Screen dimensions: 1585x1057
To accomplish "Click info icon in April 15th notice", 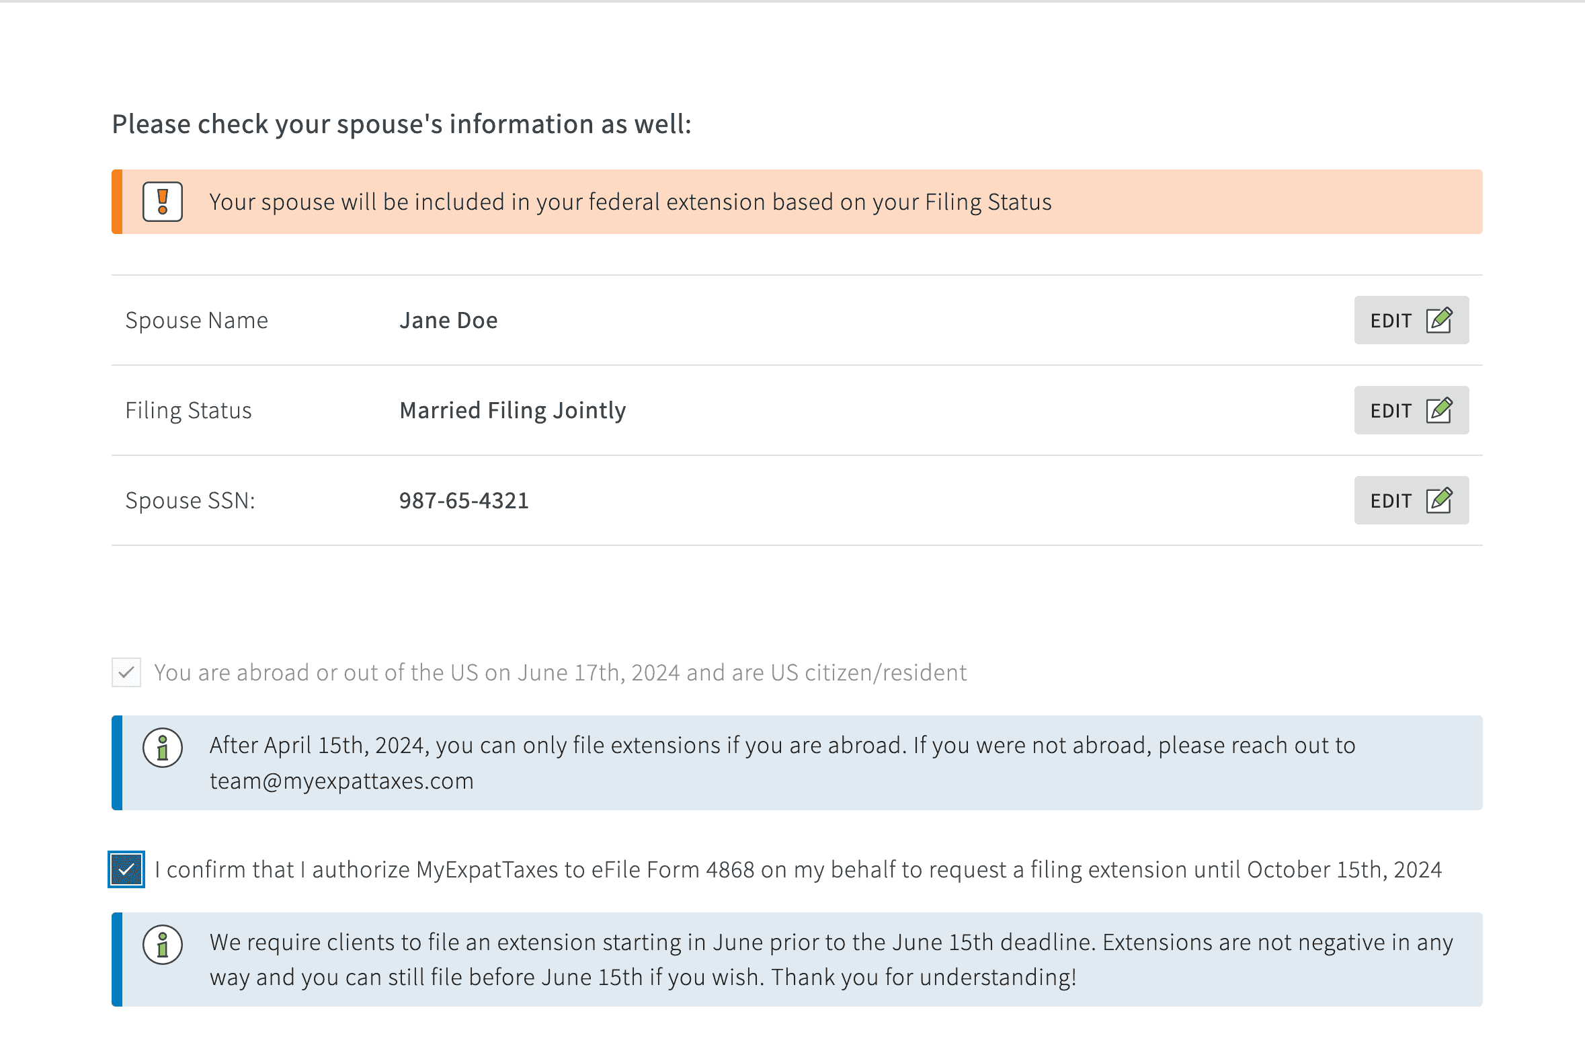I will coord(163,748).
